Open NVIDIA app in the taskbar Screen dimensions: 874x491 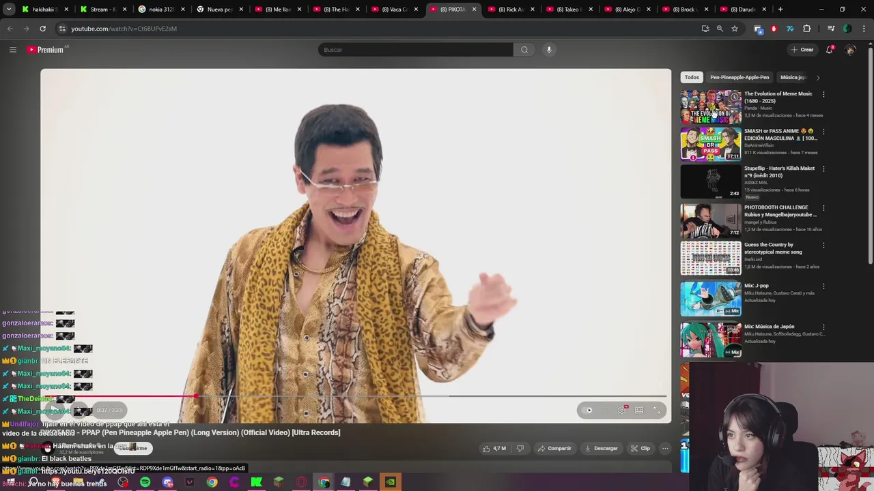click(390, 482)
